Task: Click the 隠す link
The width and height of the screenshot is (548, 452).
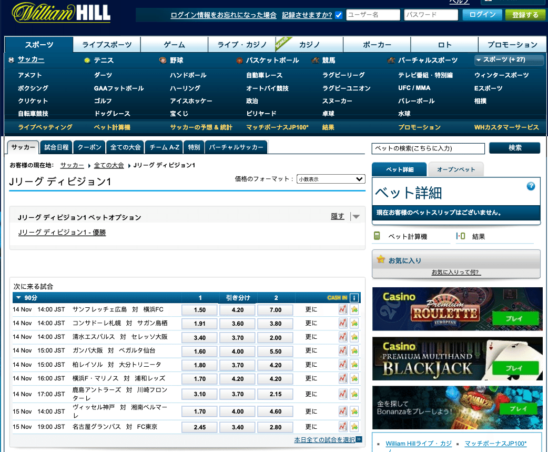Action: [338, 216]
